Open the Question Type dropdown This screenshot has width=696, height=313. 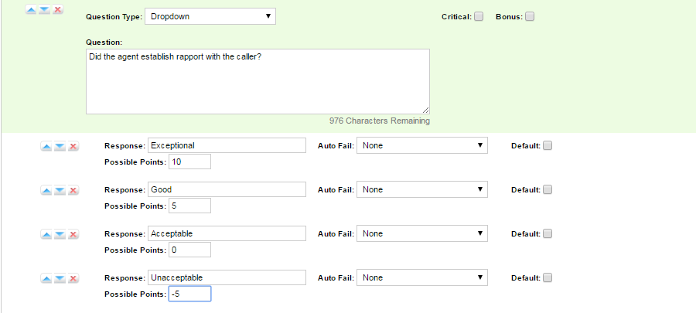(x=211, y=15)
